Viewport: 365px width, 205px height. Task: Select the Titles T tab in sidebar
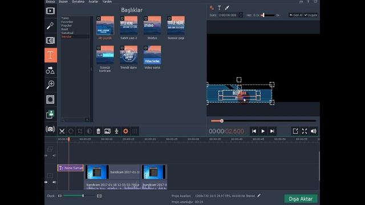(51, 55)
